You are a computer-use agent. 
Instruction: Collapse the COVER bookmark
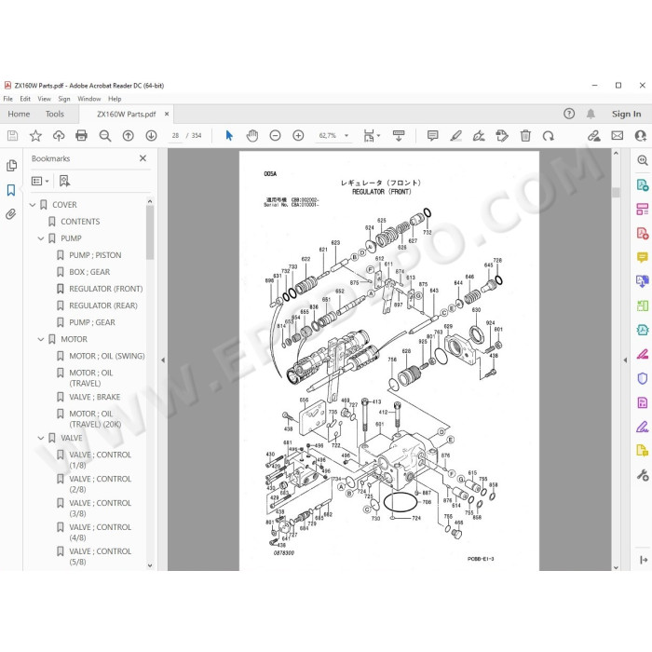33,205
